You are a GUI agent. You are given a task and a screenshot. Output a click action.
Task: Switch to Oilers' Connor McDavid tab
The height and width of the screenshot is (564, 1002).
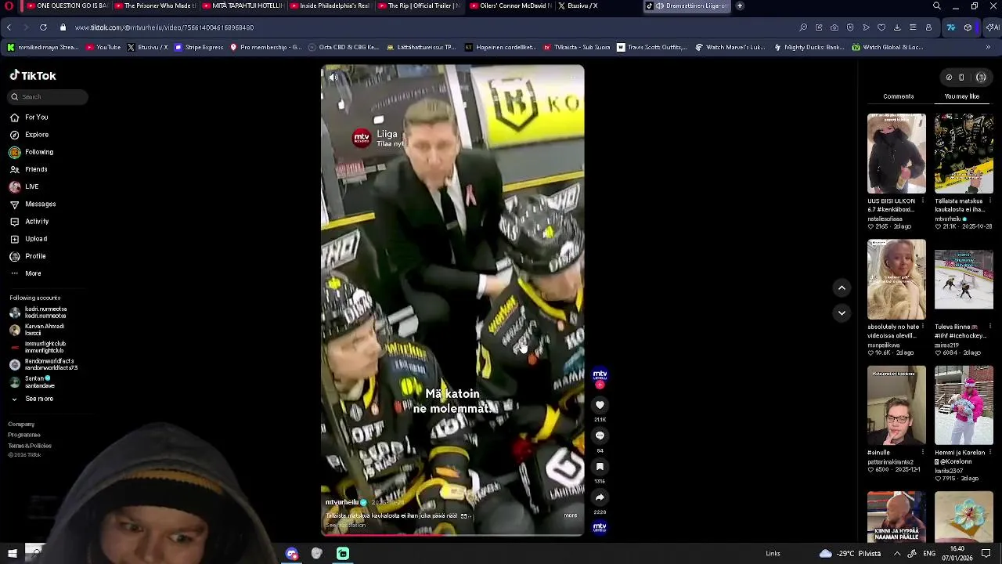coord(511,5)
